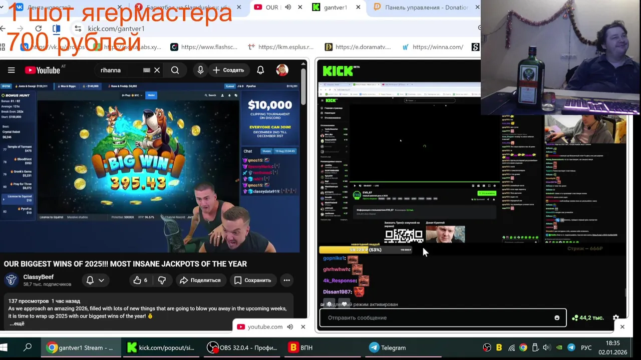Mute the youtube.com media popup speaker
The height and width of the screenshot is (360, 641).
point(290,326)
